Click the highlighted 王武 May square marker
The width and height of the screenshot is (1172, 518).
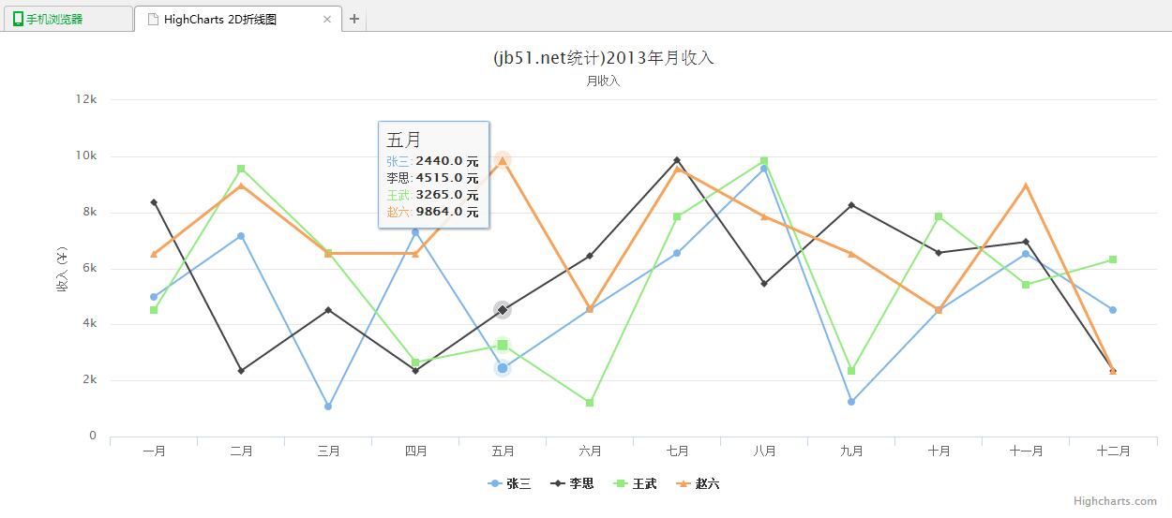[x=503, y=345]
